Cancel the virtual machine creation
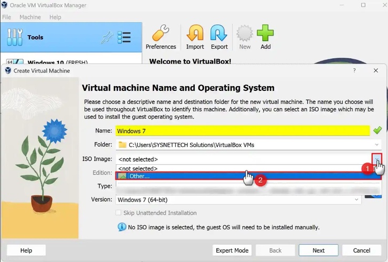This screenshot has width=388, height=262. pyautogui.click(x=362, y=250)
